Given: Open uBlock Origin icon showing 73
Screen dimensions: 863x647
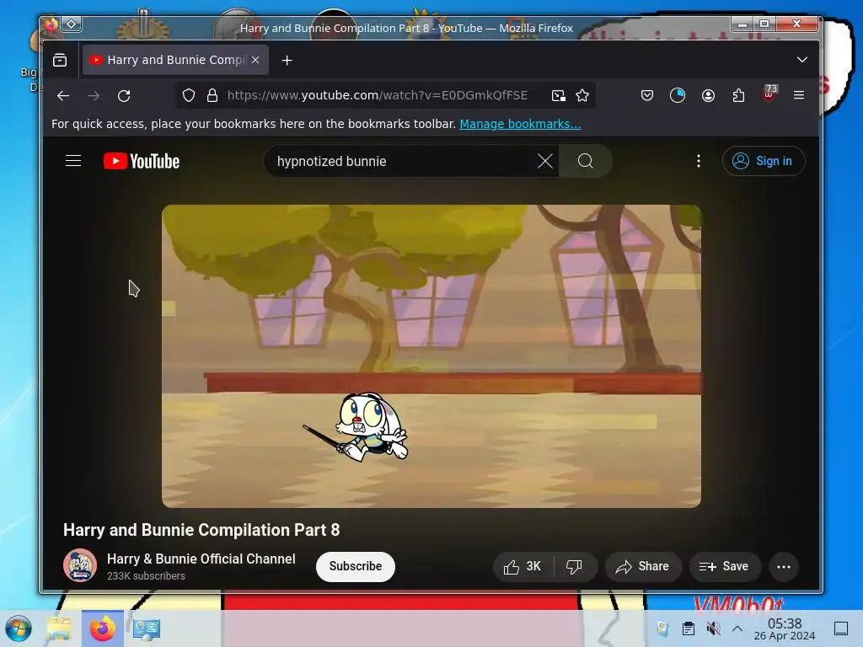Looking at the screenshot, I should click(x=769, y=94).
